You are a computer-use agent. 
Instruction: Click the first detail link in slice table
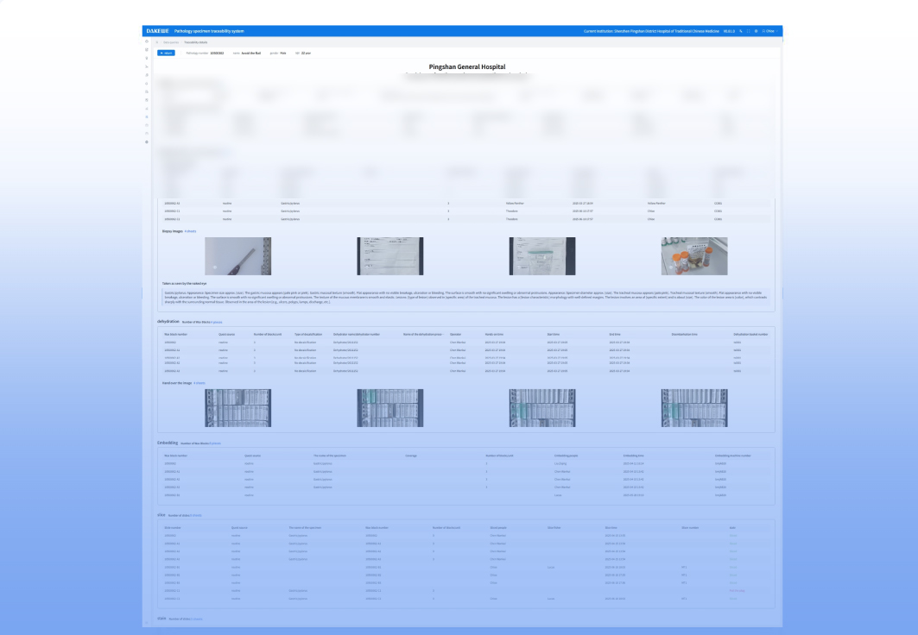pos(734,535)
